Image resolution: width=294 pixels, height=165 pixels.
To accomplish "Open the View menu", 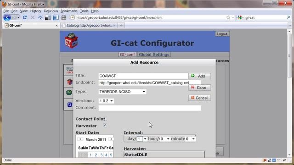I will 24,11.
